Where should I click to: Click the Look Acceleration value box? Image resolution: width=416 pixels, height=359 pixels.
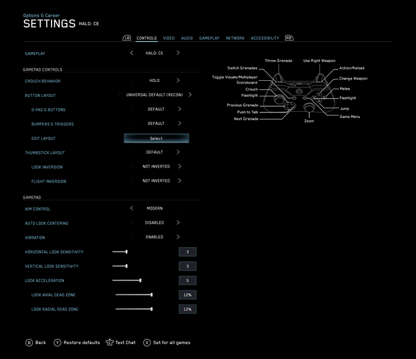click(x=188, y=281)
